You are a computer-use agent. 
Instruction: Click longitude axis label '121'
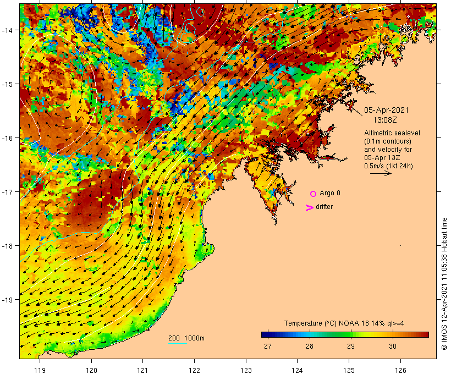pos(142,370)
